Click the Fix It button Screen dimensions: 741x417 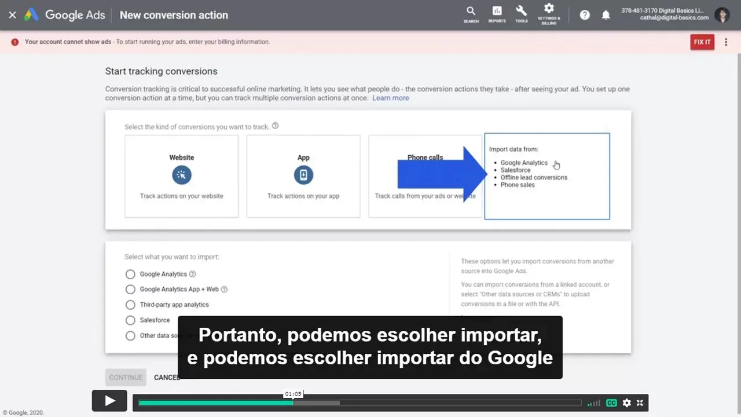pyautogui.click(x=702, y=42)
